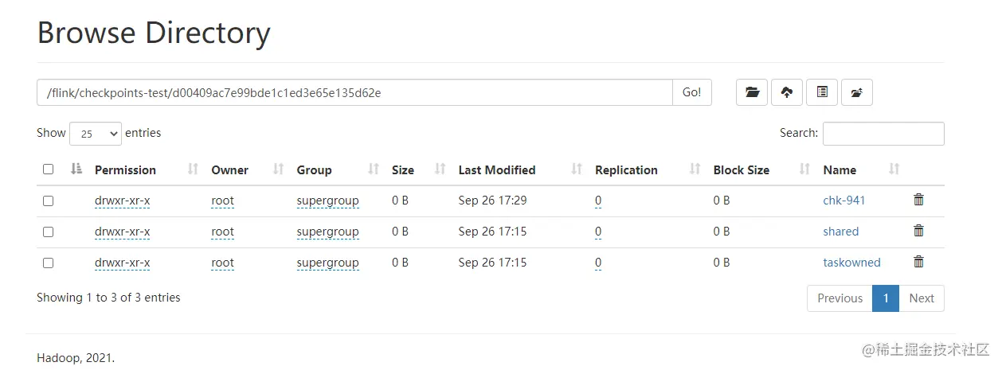1002x370 pixels.
Task: Click permission drwxr-xr-x of chk-941 row
Action: (x=123, y=201)
